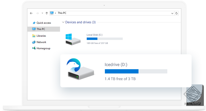Click the Network icon in the sidebar
Viewport: 206px width, 111px height.
point(34,42)
